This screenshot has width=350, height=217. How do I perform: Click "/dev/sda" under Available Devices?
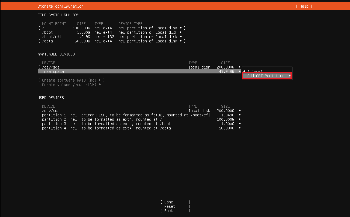click(x=51, y=67)
